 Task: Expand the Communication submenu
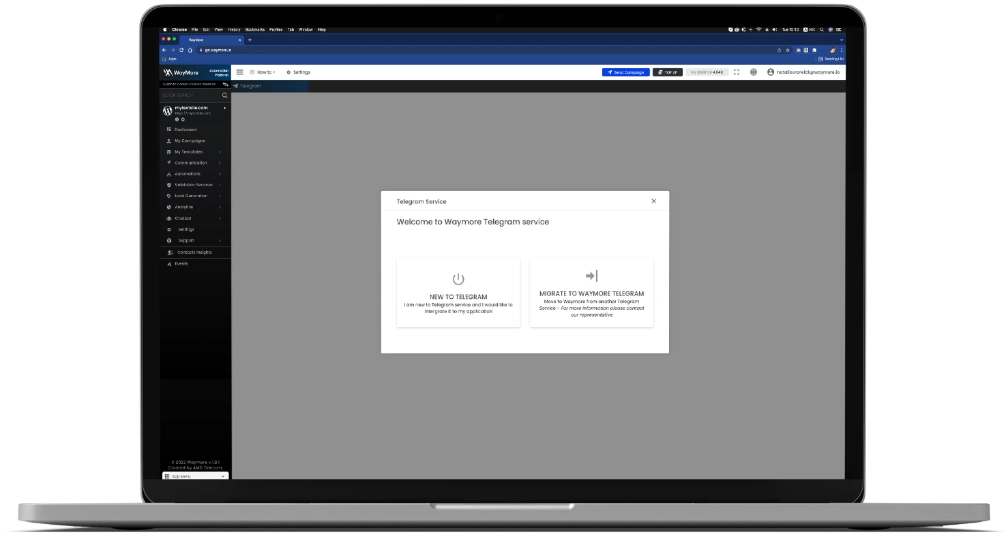[220, 163]
